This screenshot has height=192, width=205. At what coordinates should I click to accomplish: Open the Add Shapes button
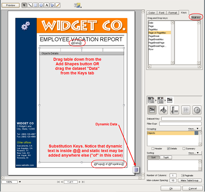pyautogui.click(x=78, y=6)
